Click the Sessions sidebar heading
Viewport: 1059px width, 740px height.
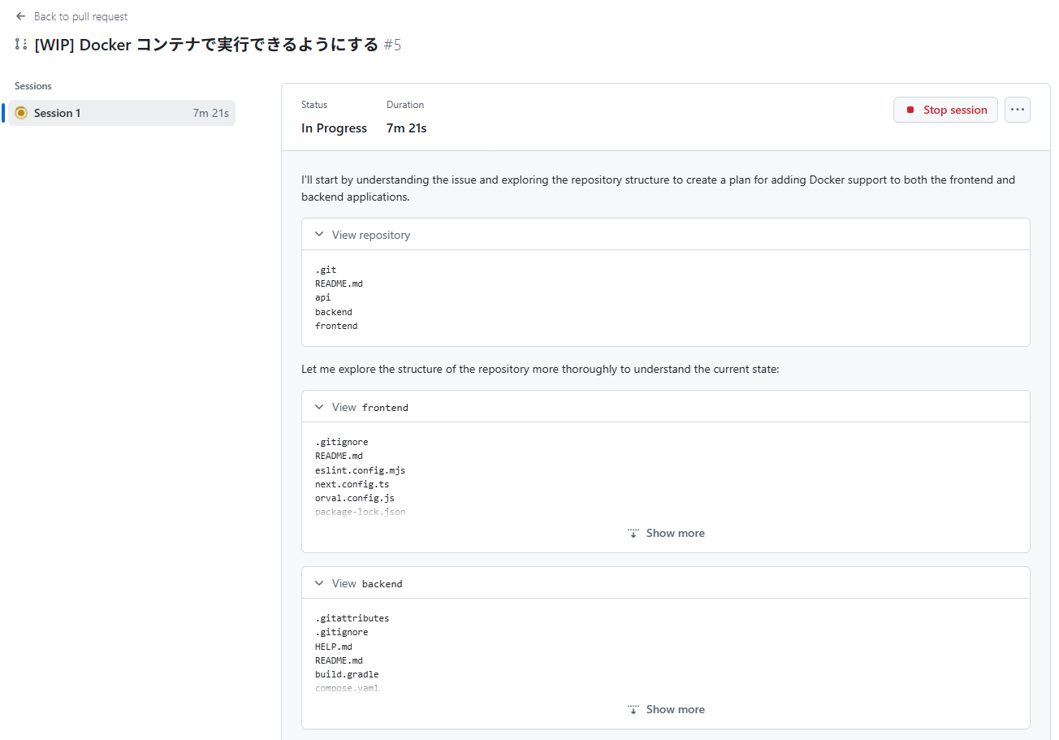click(x=33, y=86)
